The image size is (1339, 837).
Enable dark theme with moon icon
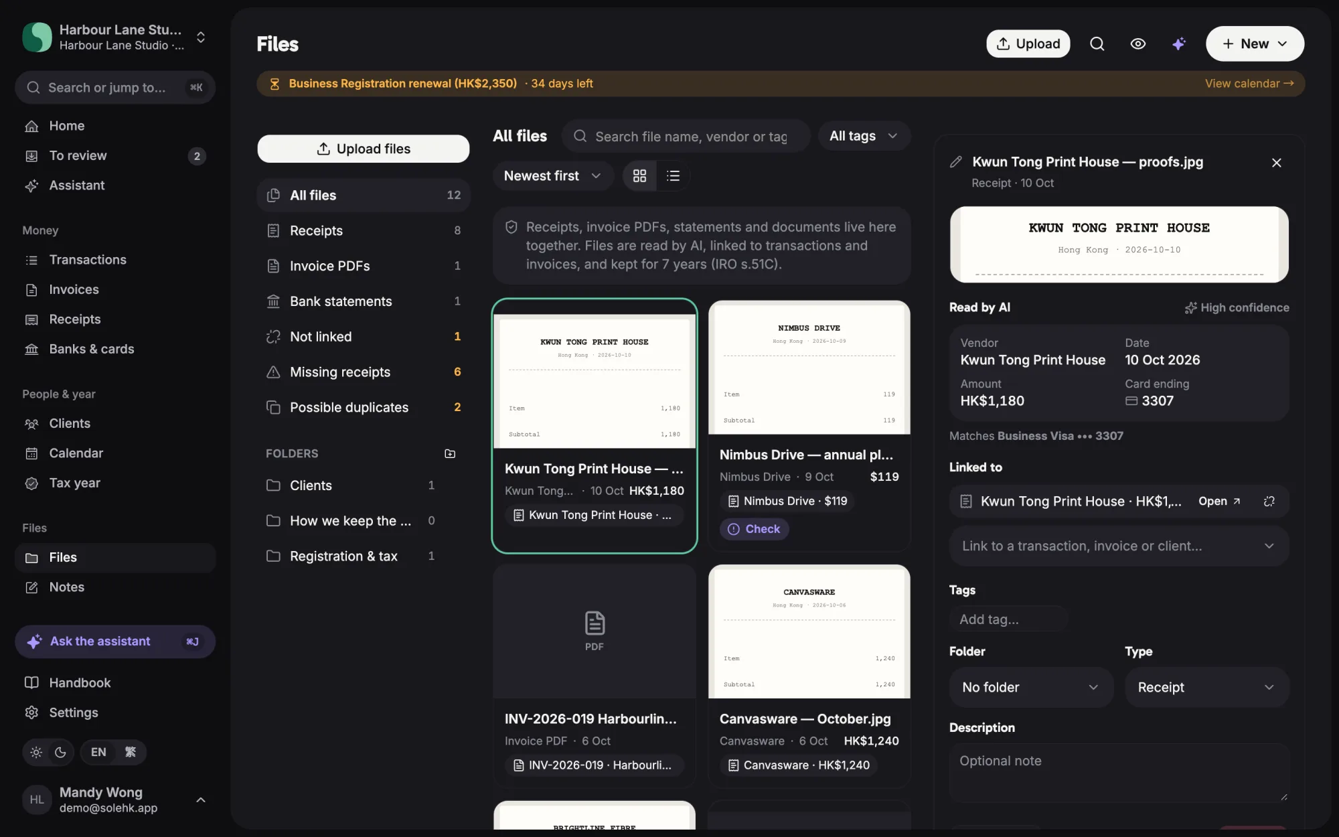pyautogui.click(x=60, y=752)
